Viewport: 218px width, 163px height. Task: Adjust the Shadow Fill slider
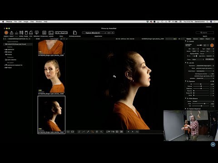click(x=201, y=93)
